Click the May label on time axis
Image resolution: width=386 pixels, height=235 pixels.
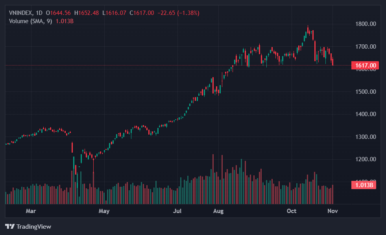(x=104, y=211)
